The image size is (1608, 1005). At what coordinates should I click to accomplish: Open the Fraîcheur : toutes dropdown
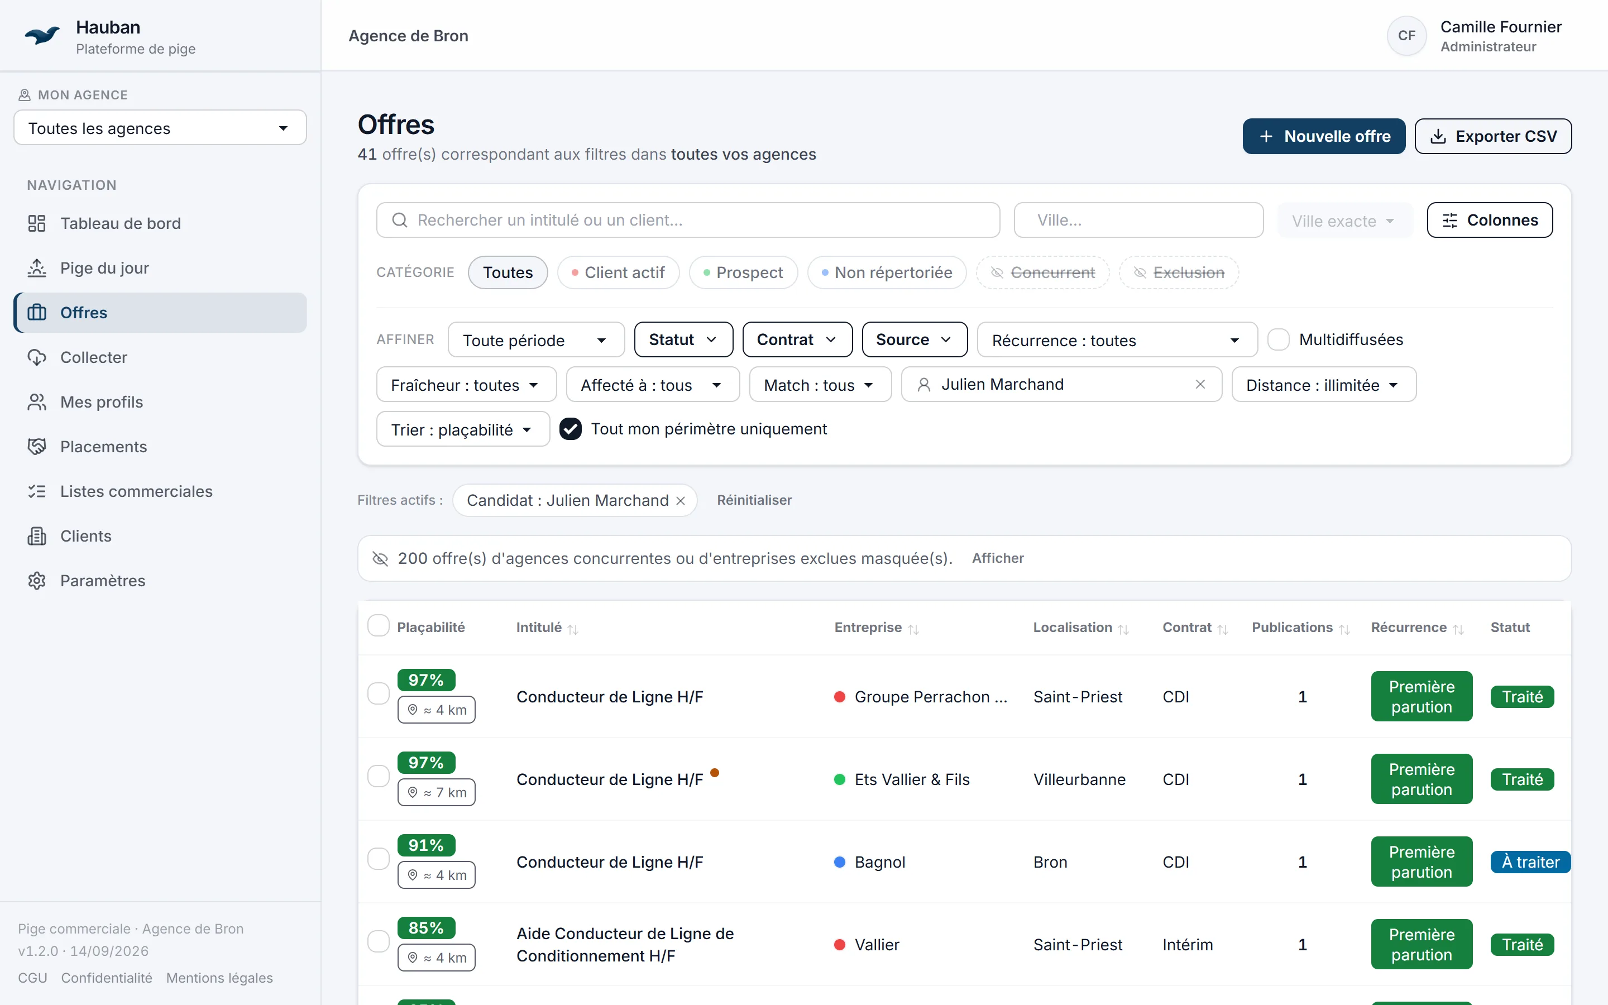(x=466, y=384)
